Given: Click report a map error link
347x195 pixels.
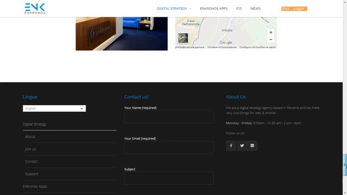Looking at the screenshot, I should tap(257, 47).
